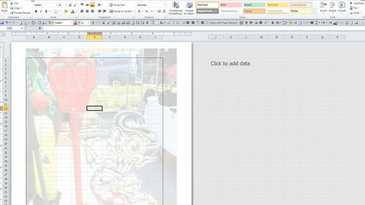
Task: Toggle Bold formatting in ribbon
Action: pos(36,11)
